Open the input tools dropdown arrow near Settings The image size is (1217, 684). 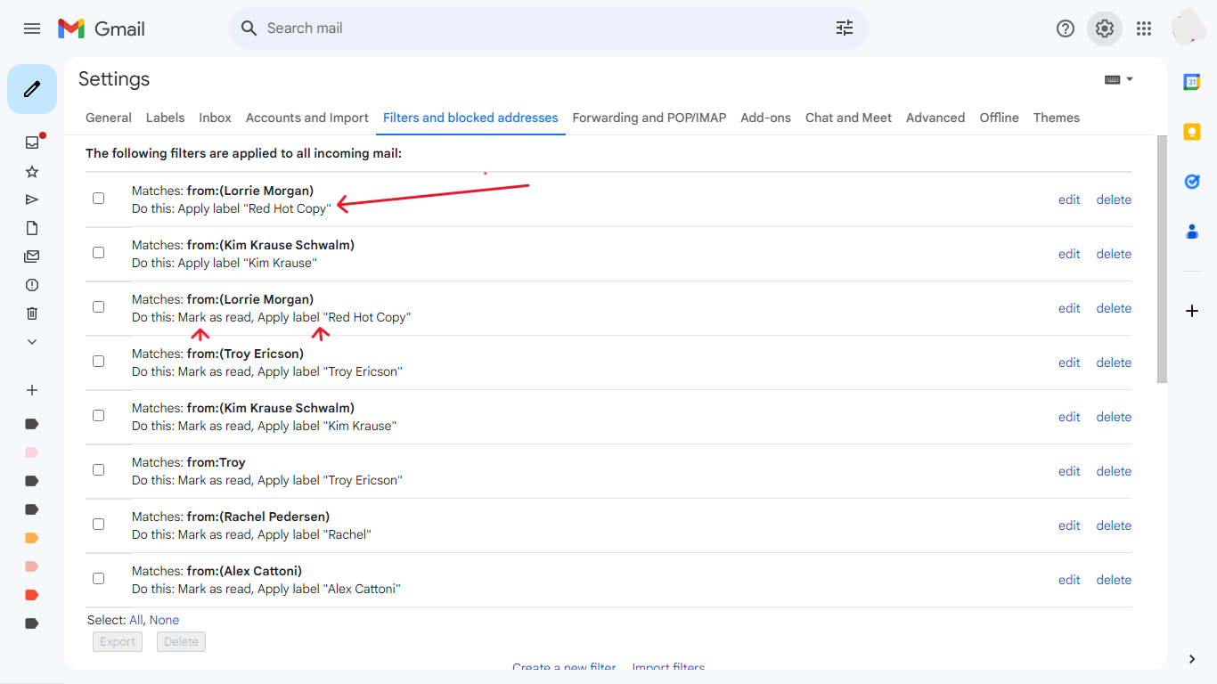(x=1130, y=78)
